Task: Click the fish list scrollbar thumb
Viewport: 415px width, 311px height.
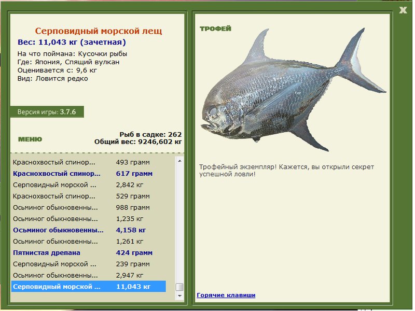Action: coord(179,287)
